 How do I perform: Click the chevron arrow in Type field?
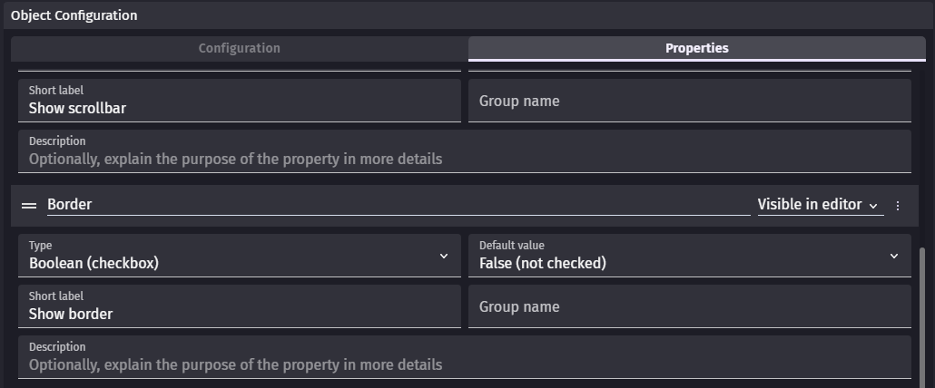tap(444, 256)
